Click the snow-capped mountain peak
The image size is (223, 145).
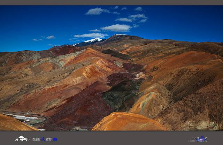[93, 40]
